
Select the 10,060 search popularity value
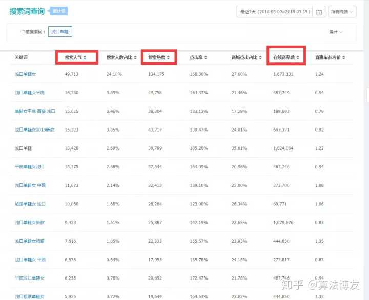point(72,204)
